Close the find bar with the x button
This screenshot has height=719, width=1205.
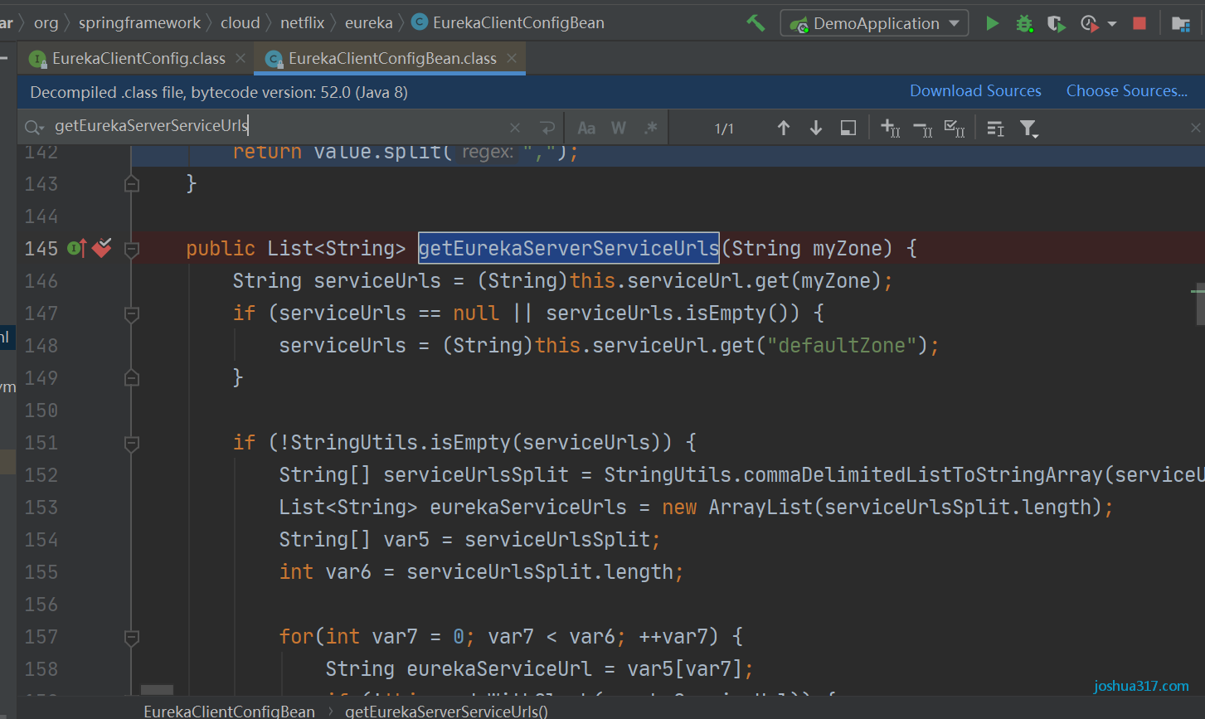point(1195,128)
